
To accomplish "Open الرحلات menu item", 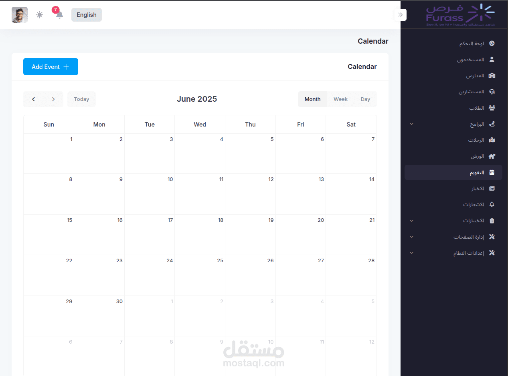I will [453, 140].
